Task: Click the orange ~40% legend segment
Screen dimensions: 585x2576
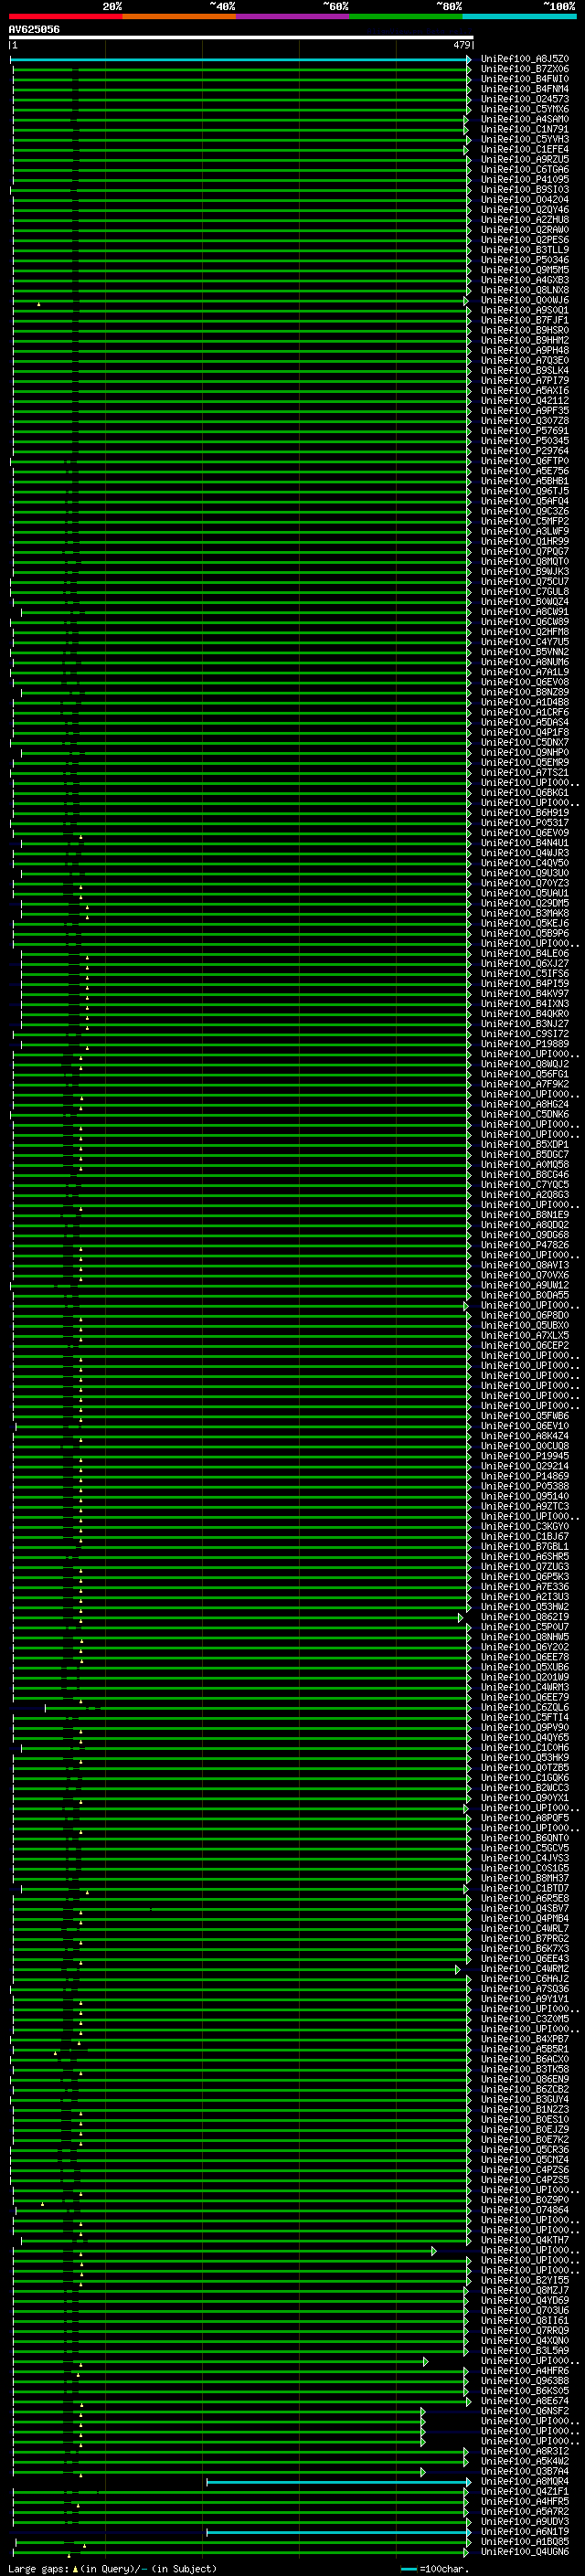Action: click(179, 16)
